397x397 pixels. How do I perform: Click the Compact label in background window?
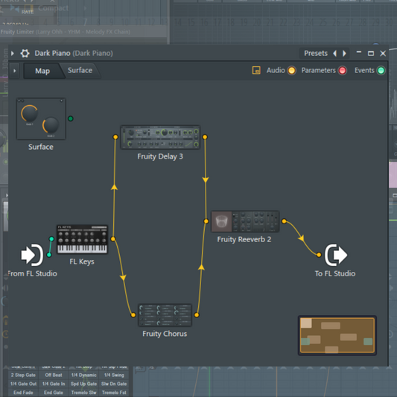(x=53, y=8)
